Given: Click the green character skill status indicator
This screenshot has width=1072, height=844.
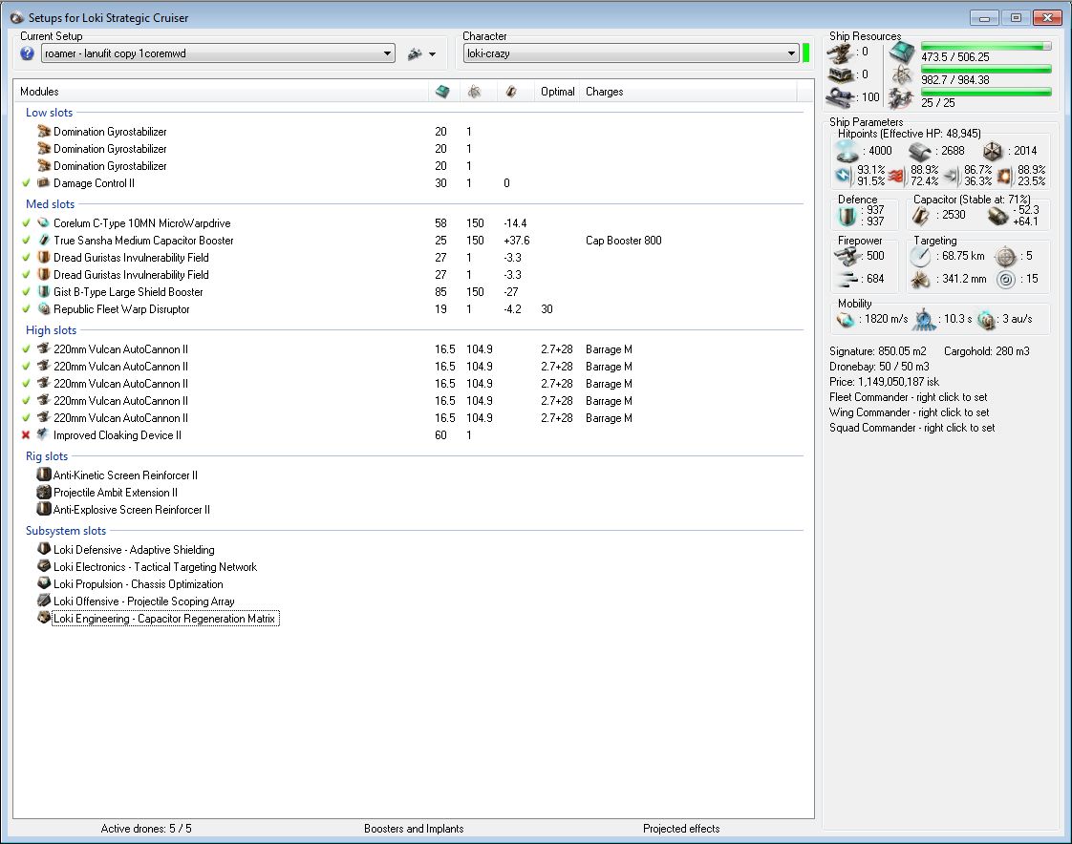Looking at the screenshot, I should point(806,53).
